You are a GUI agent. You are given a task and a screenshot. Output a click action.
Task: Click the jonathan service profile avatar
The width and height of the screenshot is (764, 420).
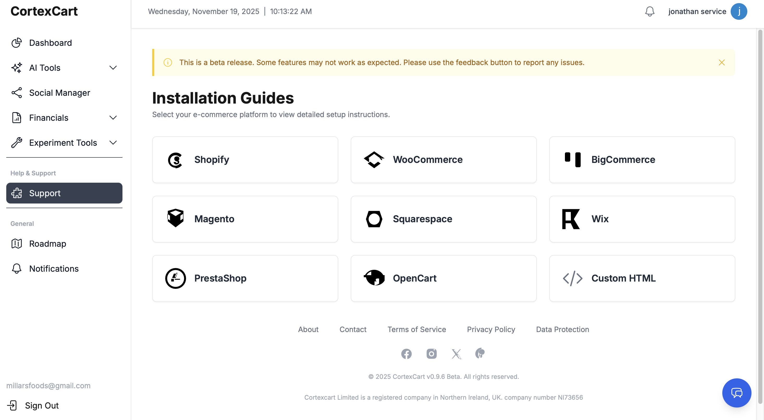(739, 11)
